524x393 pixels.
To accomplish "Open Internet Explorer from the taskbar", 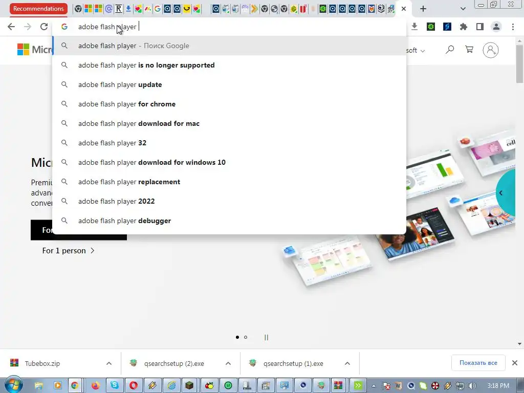I will coord(172,386).
